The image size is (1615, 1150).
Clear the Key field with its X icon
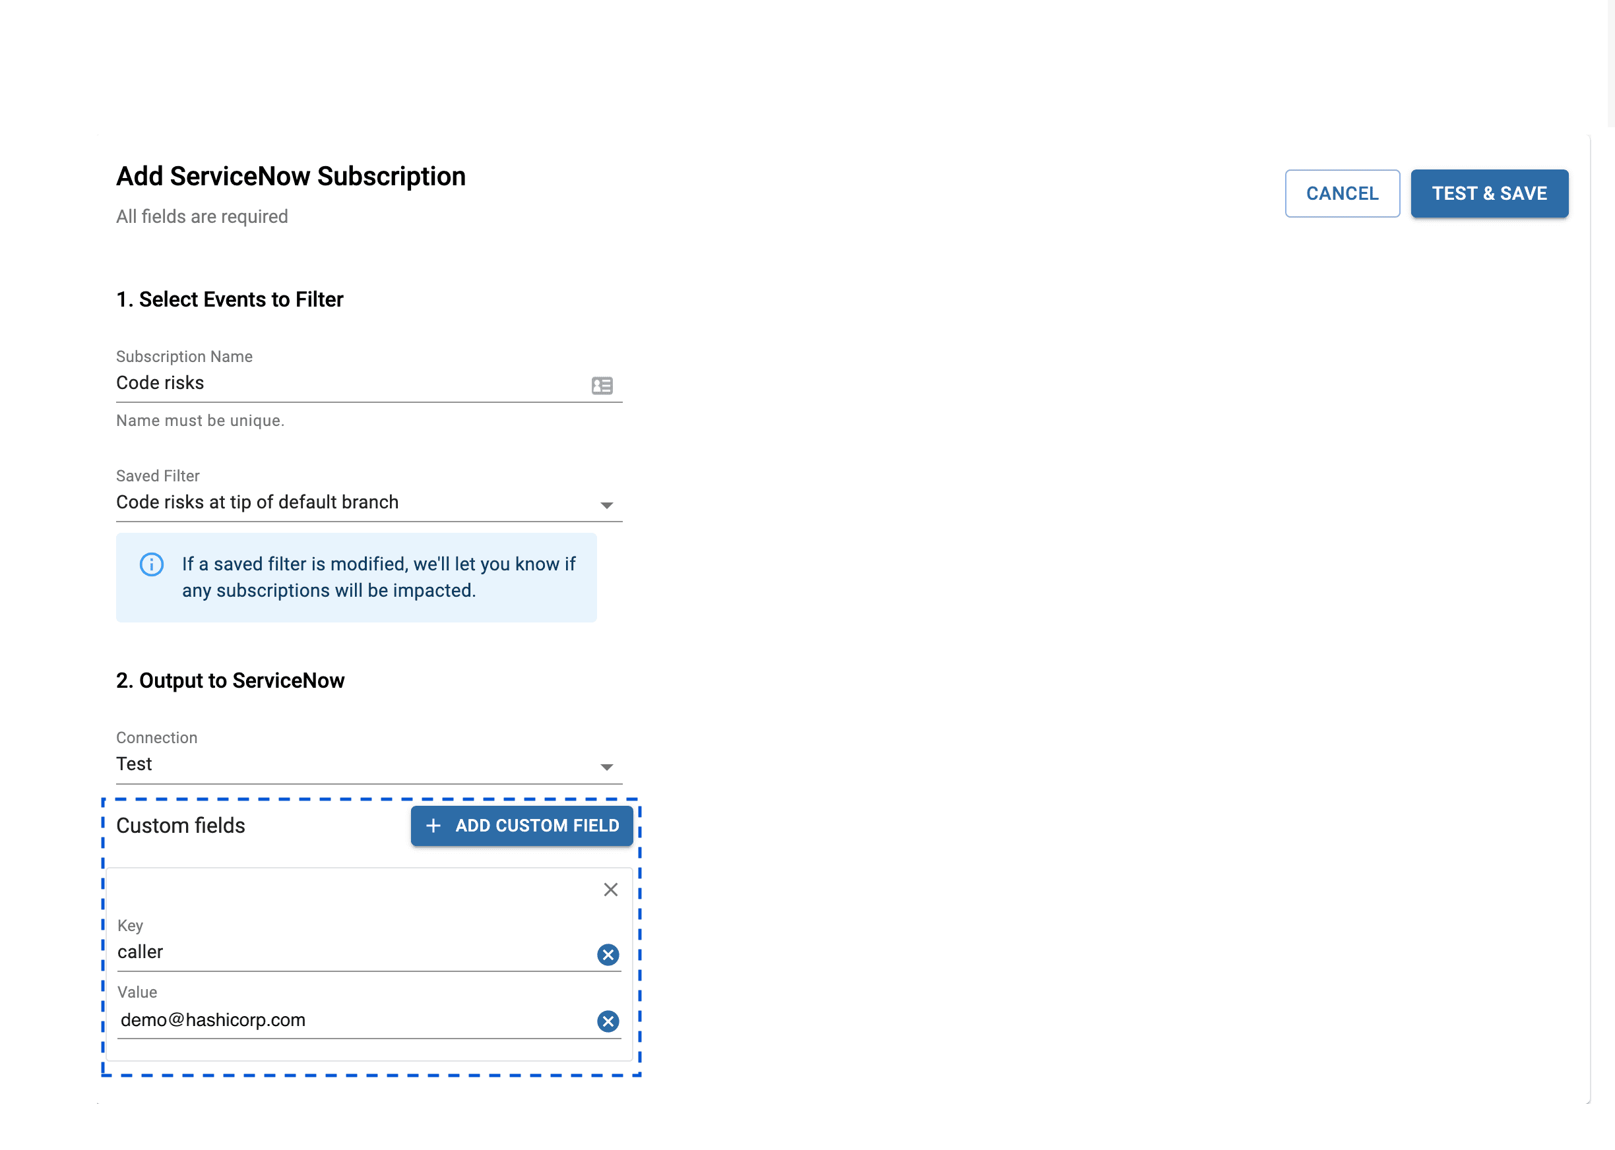point(608,955)
